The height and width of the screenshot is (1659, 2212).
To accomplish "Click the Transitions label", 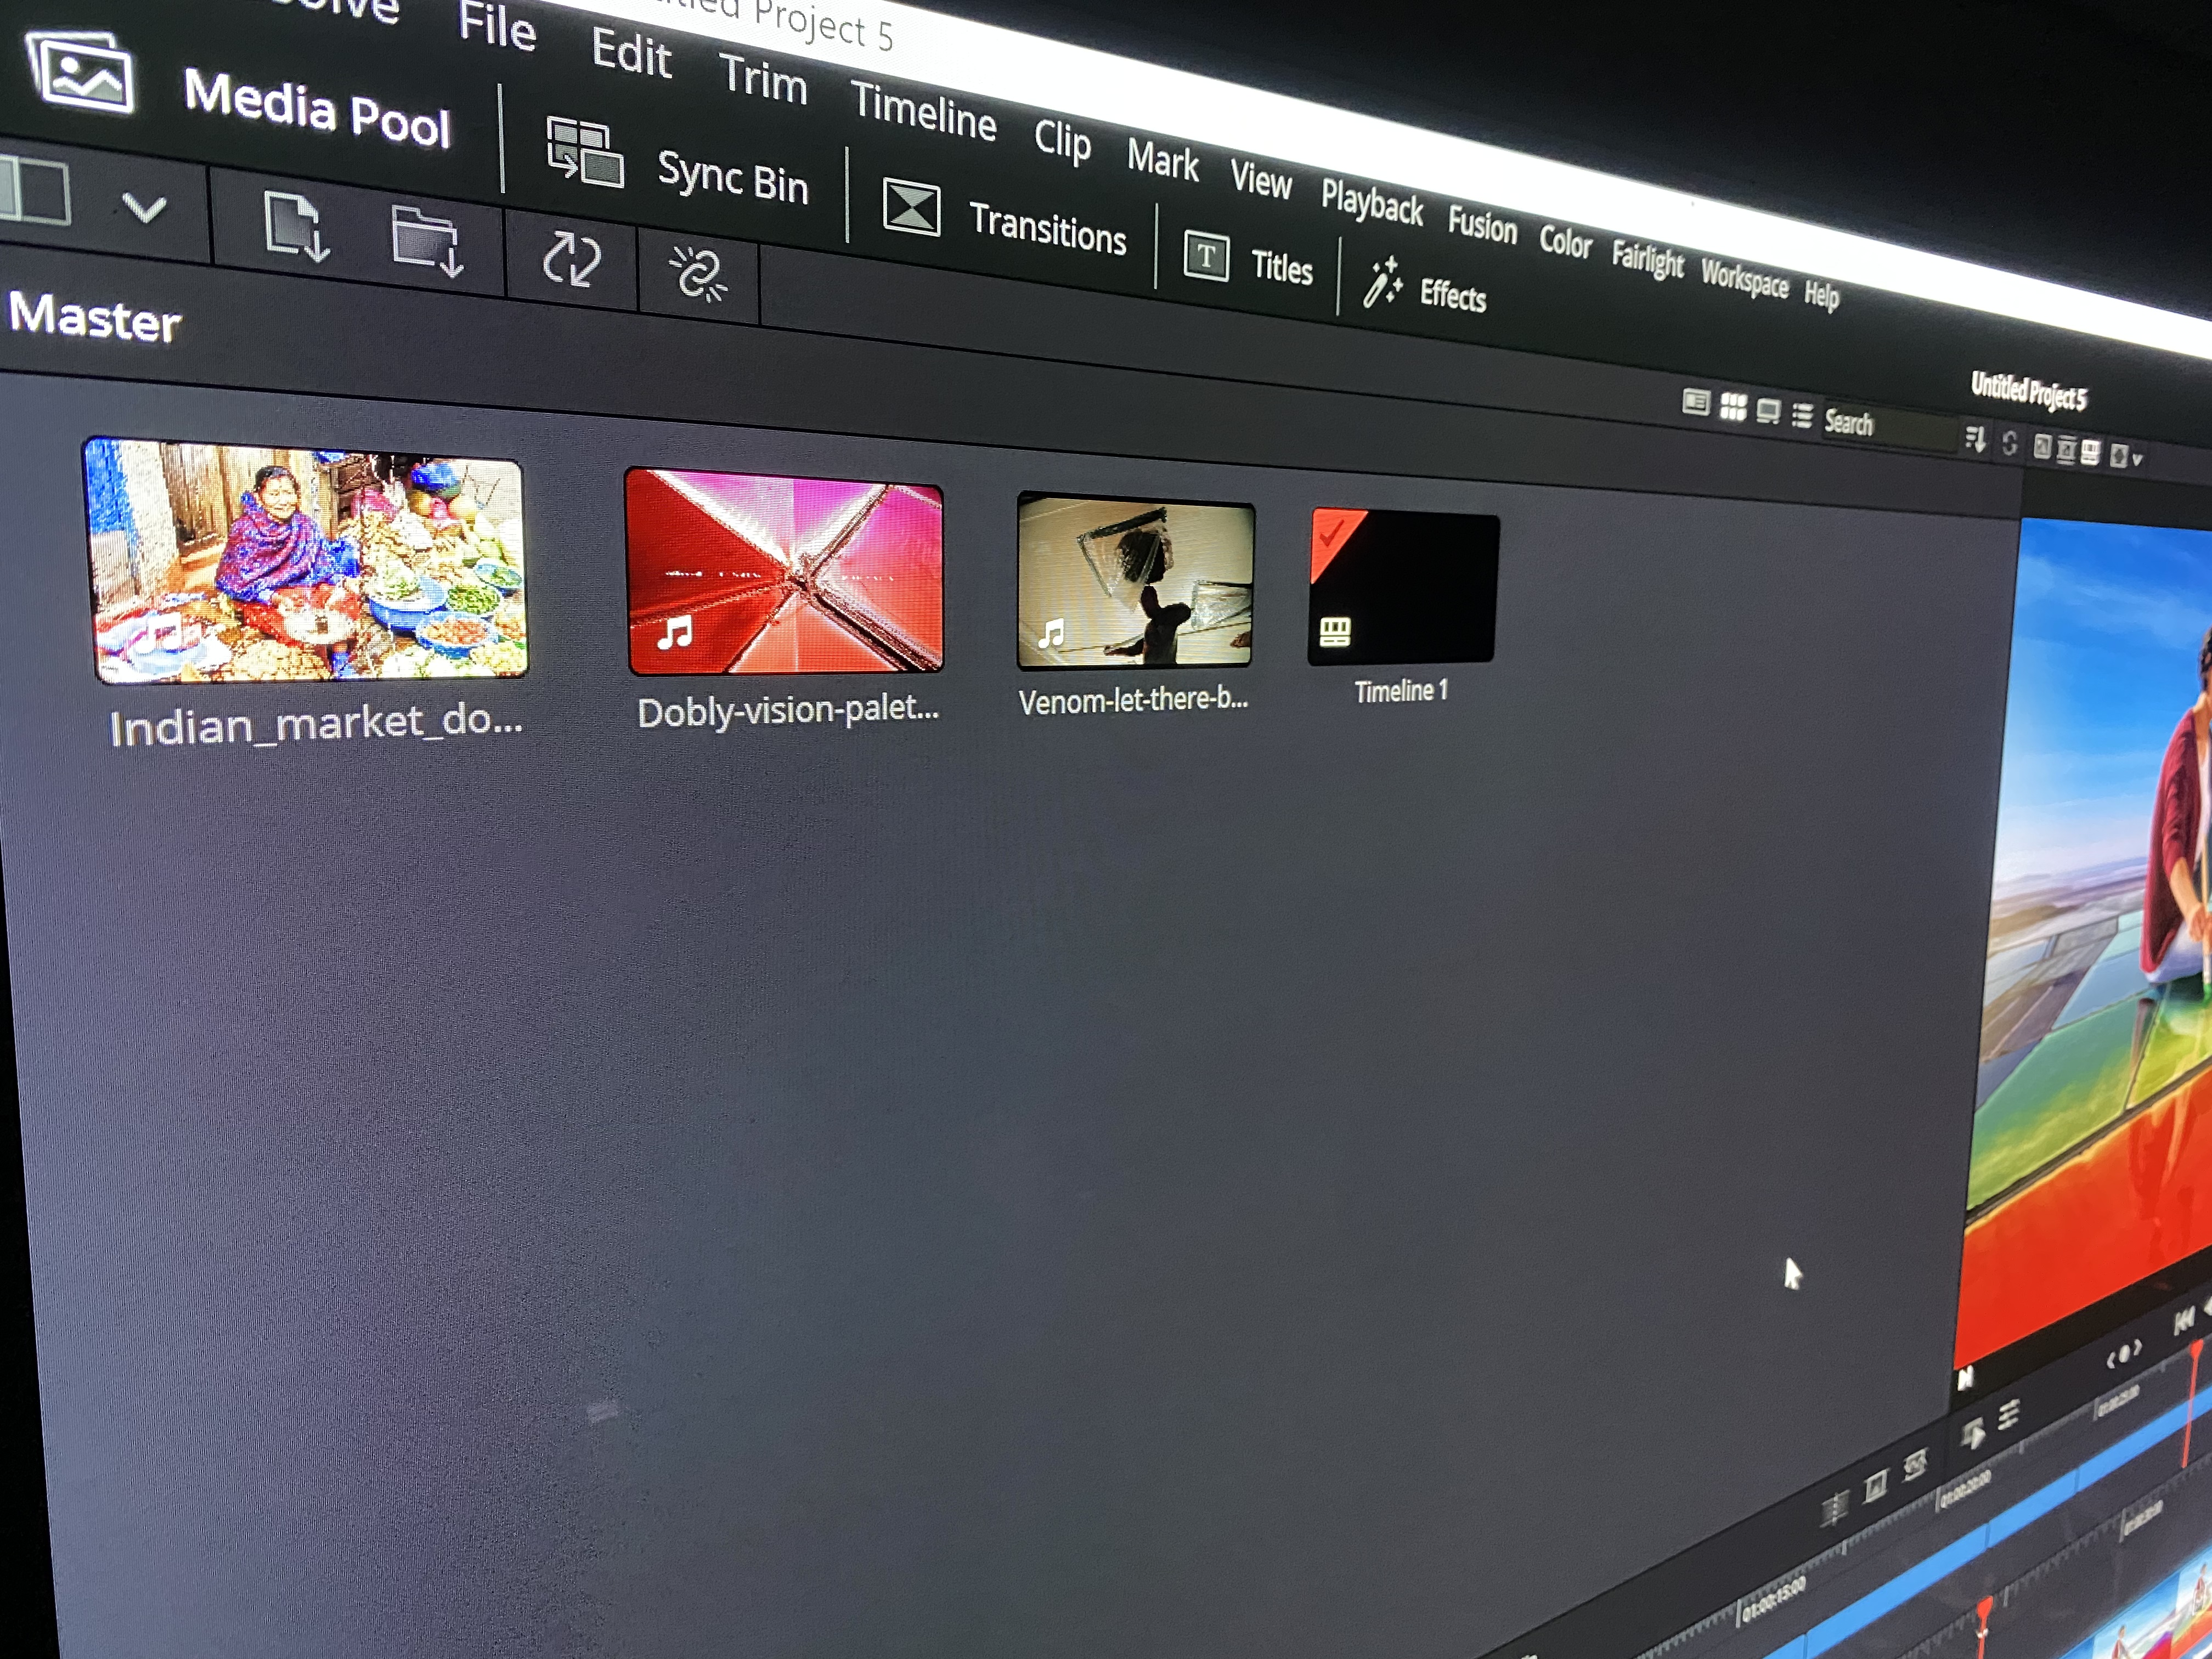I will [x=1047, y=229].
